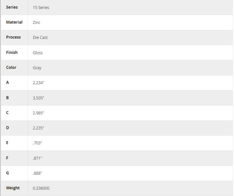Click the Finish row label
Screen dimensions: 234x196
click(x=12, y=52)
